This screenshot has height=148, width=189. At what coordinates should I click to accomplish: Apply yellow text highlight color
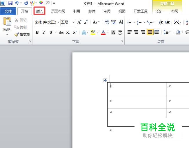(93, 32)
